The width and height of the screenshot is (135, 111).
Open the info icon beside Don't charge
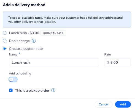tap(34, 41)
